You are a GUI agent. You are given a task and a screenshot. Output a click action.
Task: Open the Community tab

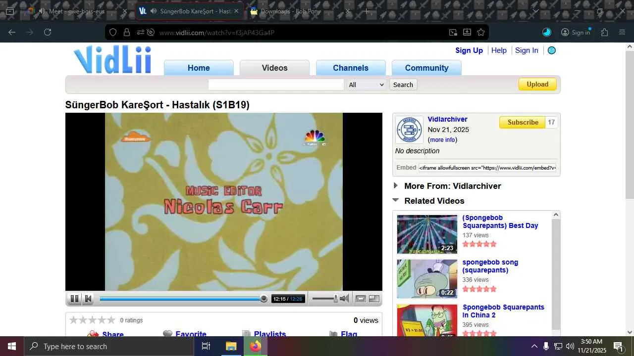[x=426, y=68]
